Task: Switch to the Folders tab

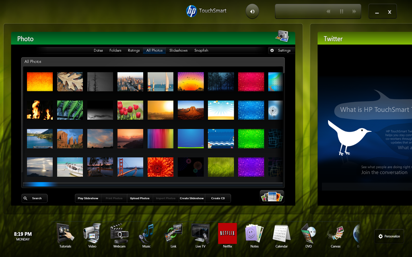Action: pos(115,50)
